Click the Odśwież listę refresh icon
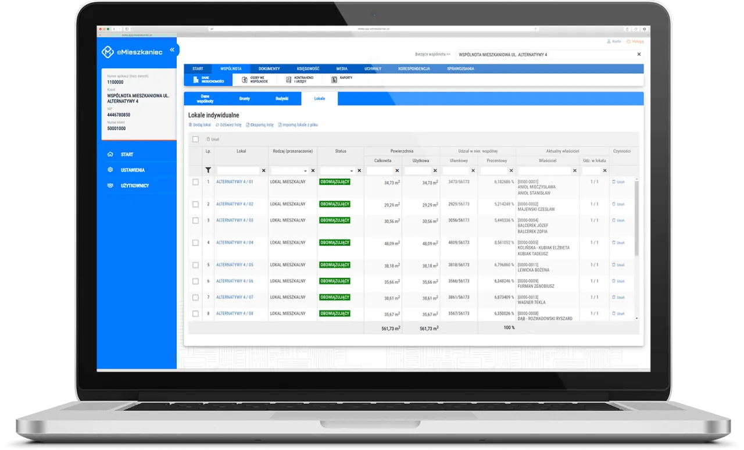 pyautogui.click(x=217, y=125)
